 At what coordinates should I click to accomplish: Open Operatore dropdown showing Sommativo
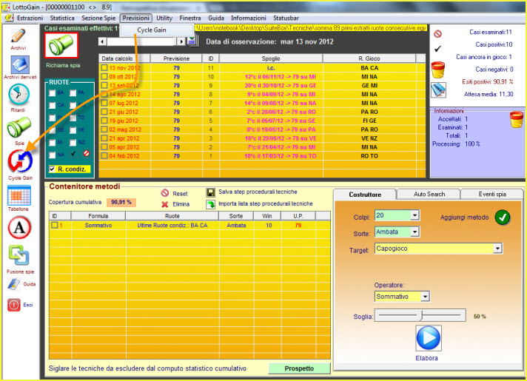[x=425, y=297]
